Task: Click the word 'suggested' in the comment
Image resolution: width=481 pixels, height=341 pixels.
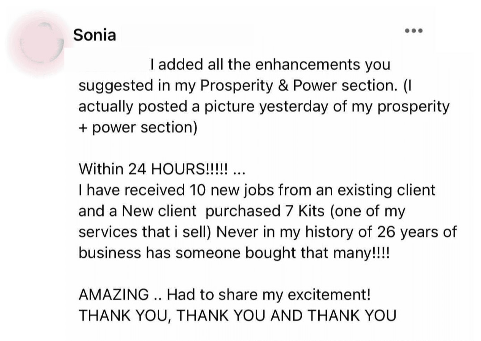Action: click(114, 86)
